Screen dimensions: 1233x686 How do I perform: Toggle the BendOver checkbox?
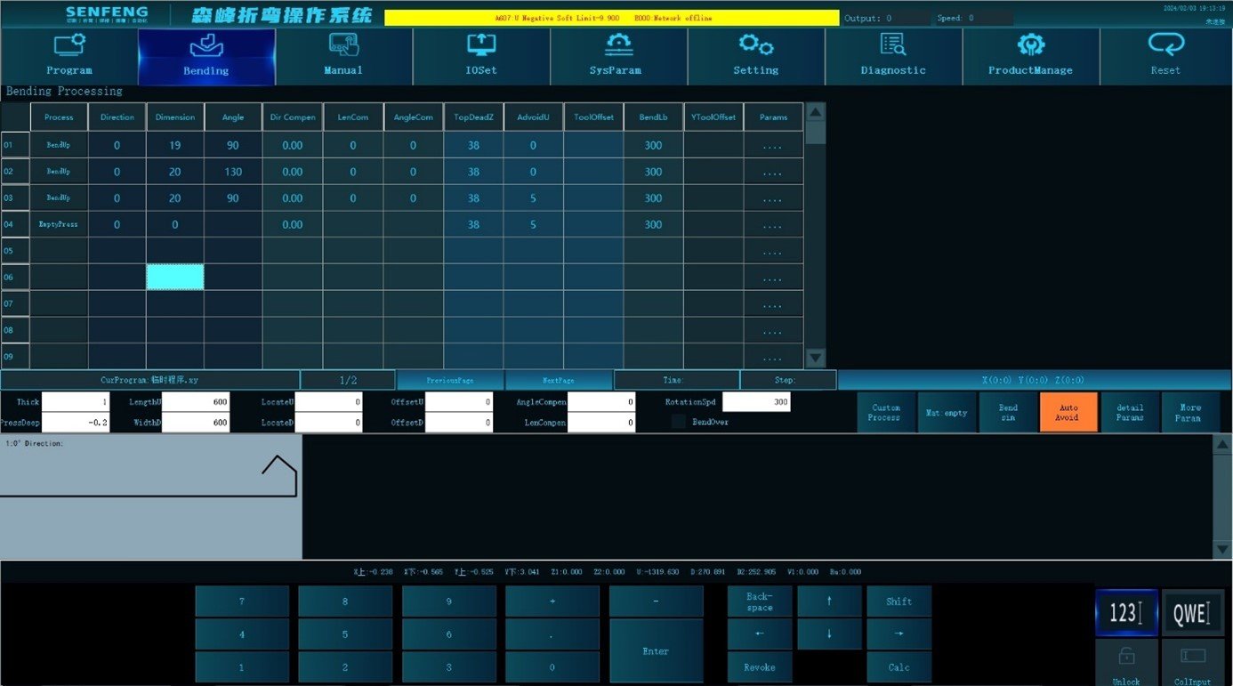(679, 422)
